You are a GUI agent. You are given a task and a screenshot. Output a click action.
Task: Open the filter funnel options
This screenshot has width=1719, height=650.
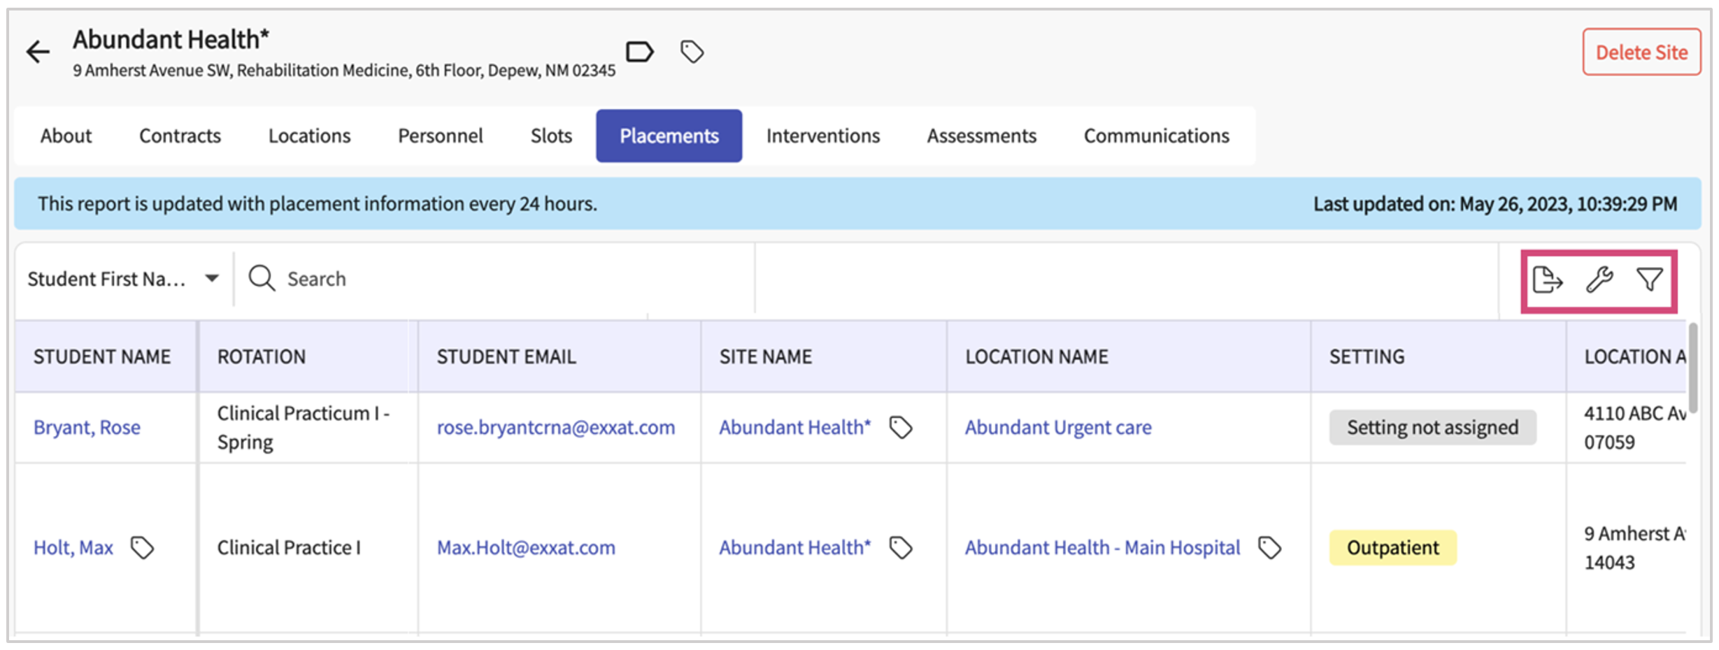pos(1649,280)
